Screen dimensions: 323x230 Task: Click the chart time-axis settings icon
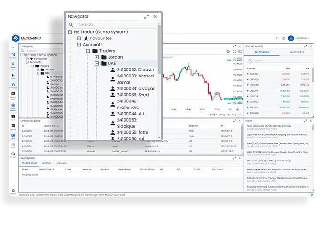pos(238,110)
